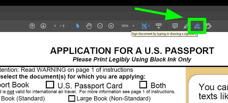The height and width of the screenshot is (103, 228).
Task: Check the Large Book (Non-Standard) box
Action: coord(72,98)
